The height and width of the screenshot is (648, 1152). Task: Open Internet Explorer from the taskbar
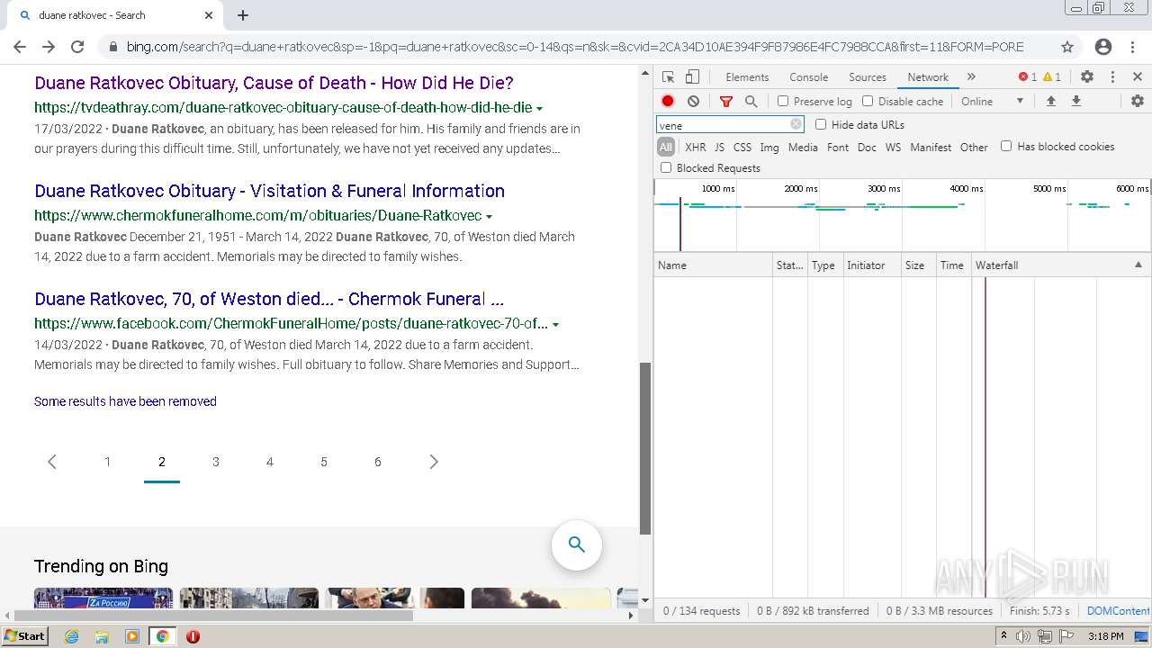pyautogui.click(x=72, y=636)
